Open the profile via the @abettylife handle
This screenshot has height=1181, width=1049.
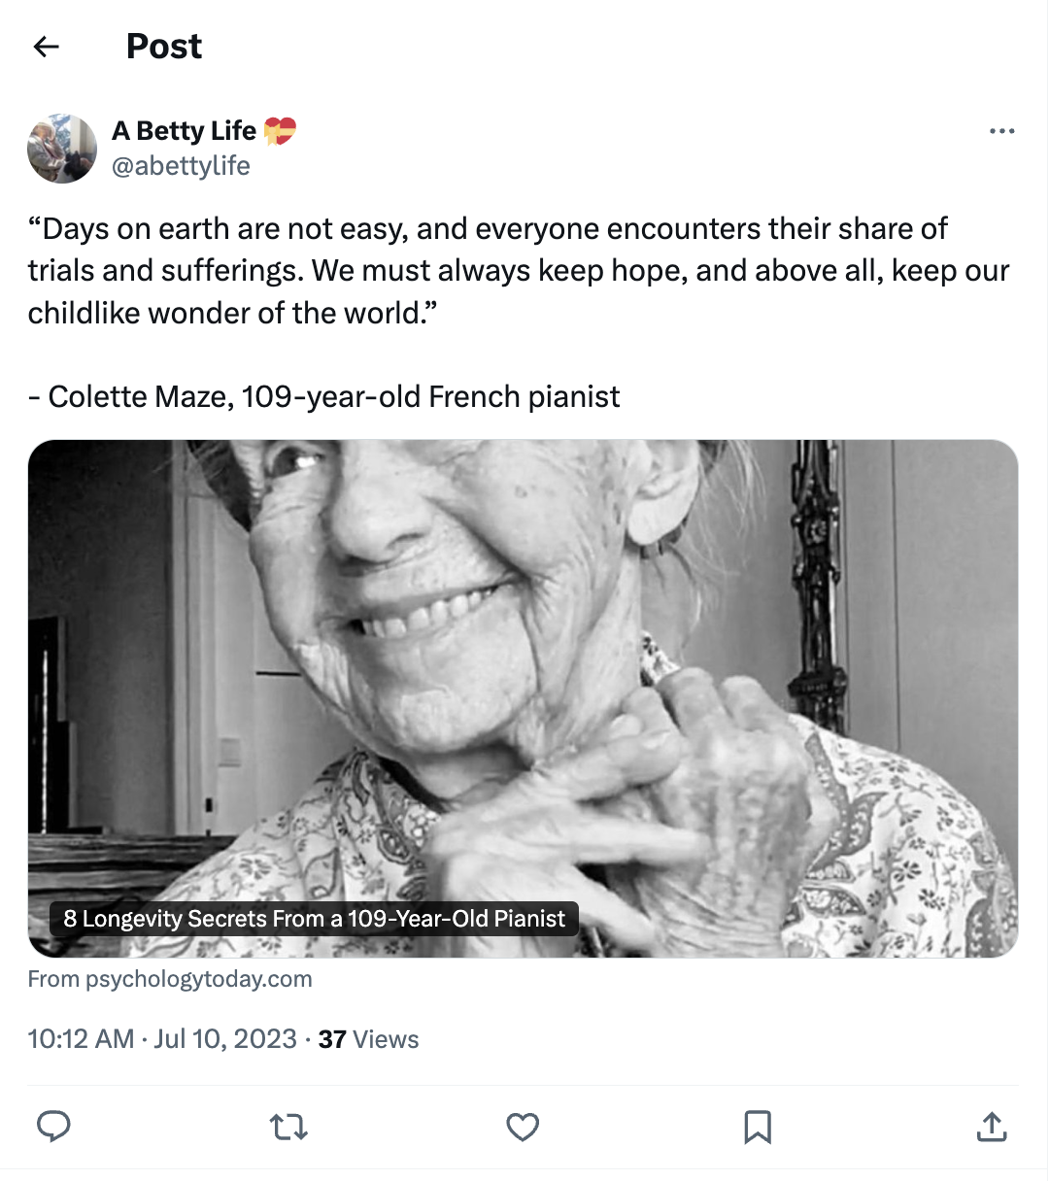(x=183, y=165)
